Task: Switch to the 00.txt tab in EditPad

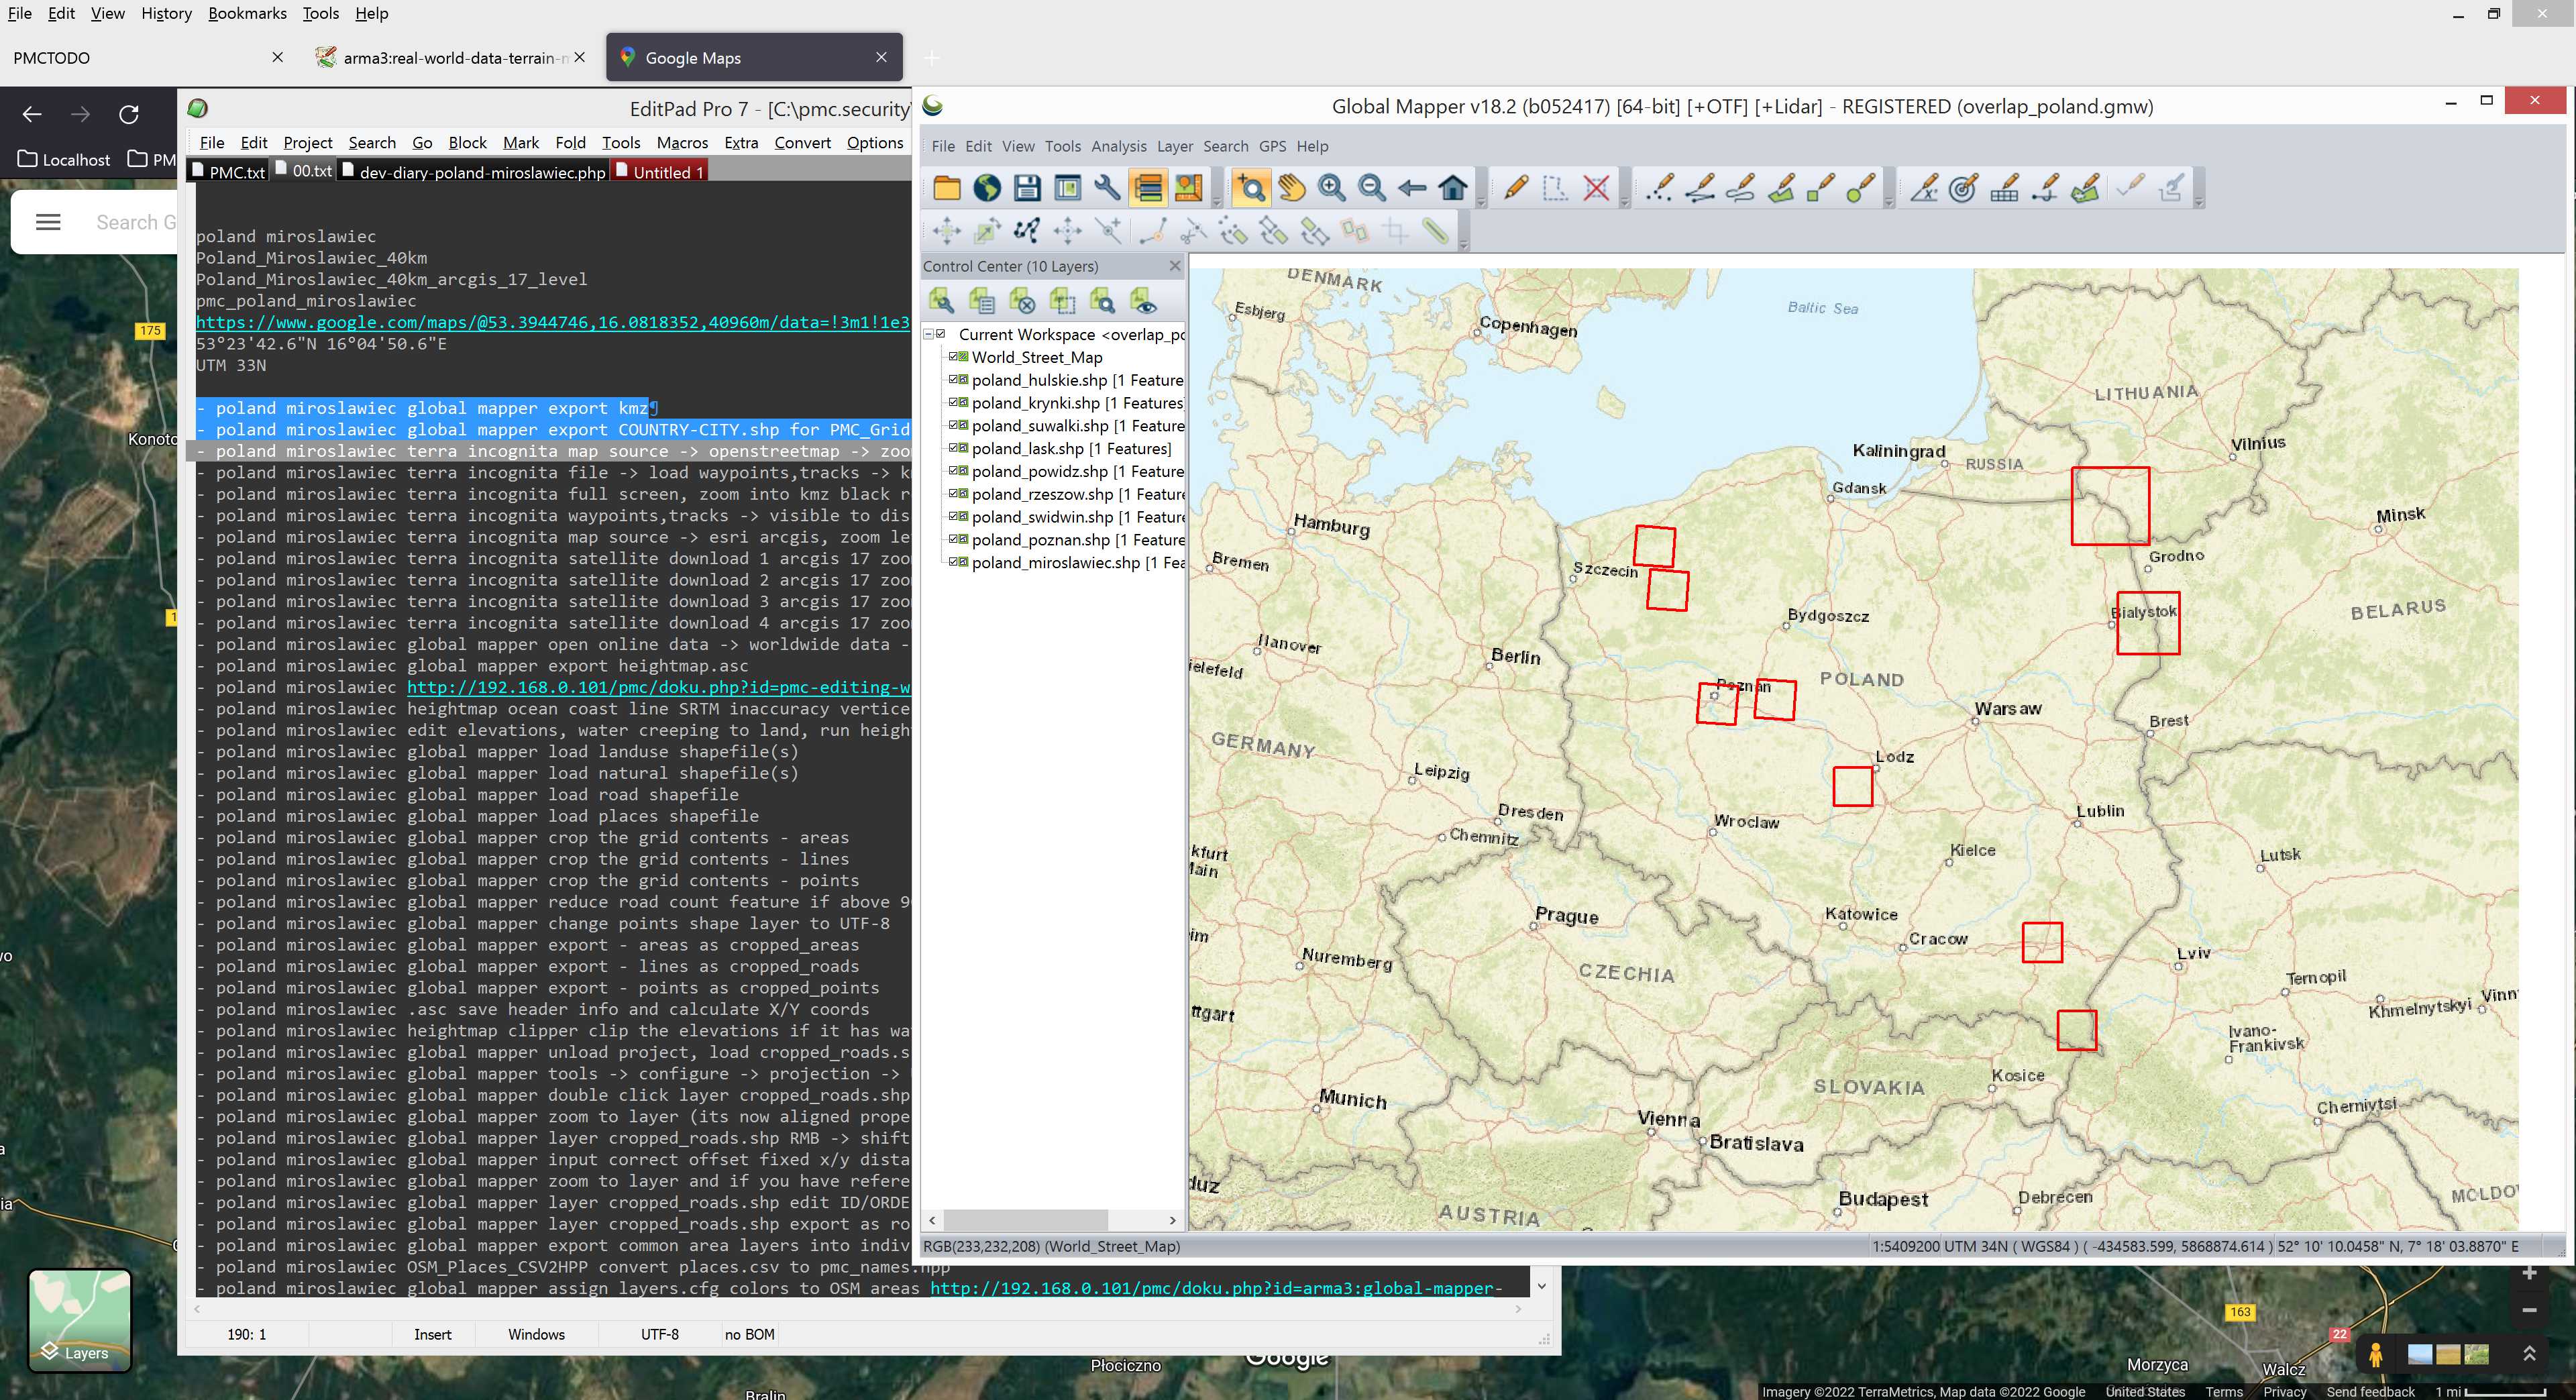Action: click(x=304, y=171)
